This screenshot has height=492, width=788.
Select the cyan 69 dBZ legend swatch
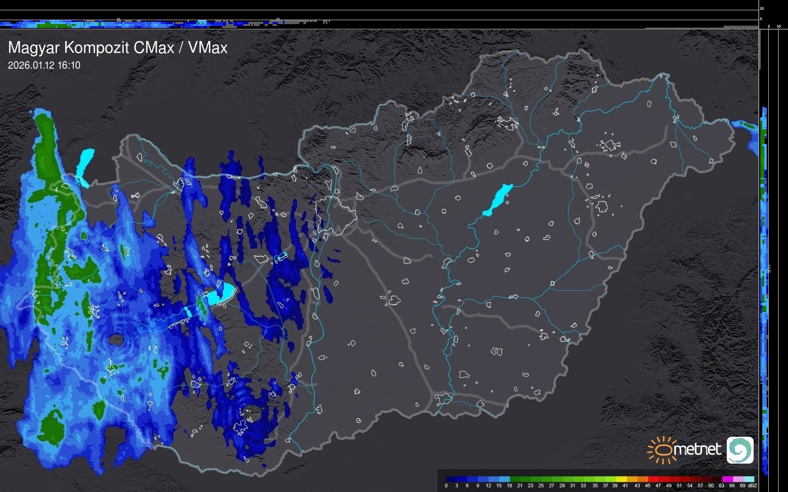pos(749,479)
